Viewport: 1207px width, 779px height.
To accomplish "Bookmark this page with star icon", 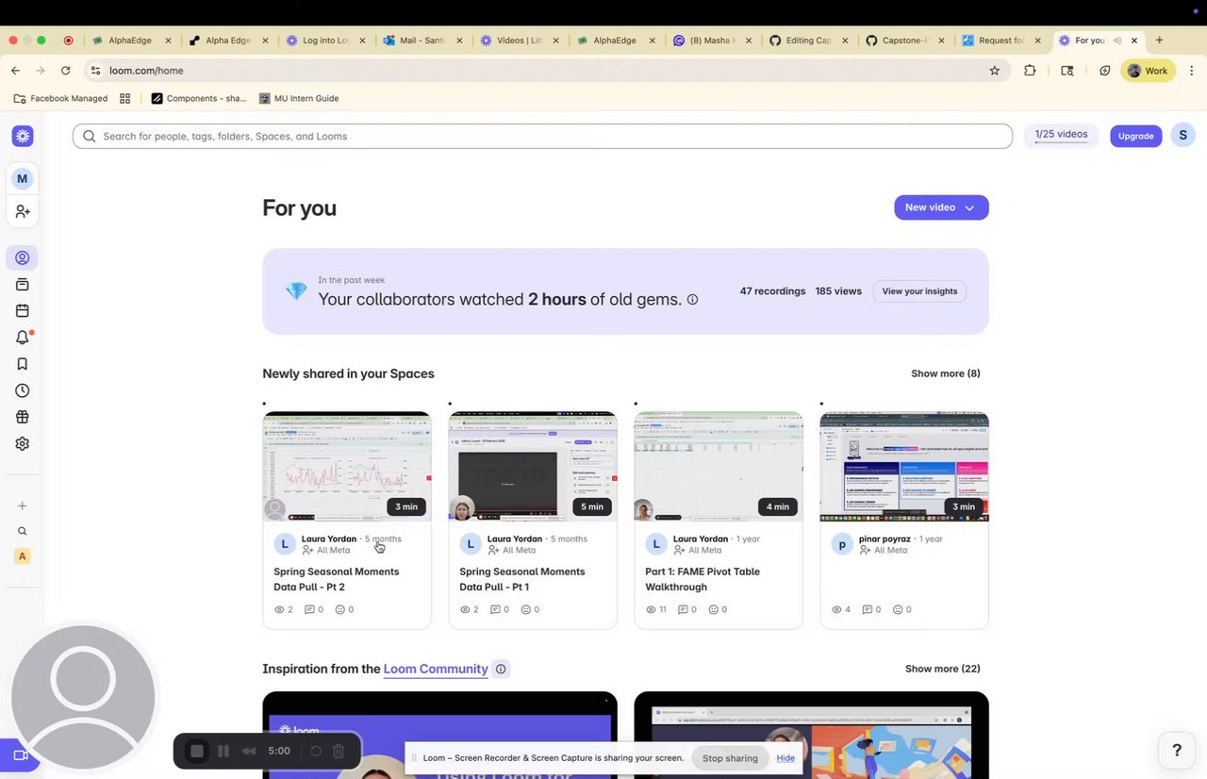I will [x=994, y=71].
